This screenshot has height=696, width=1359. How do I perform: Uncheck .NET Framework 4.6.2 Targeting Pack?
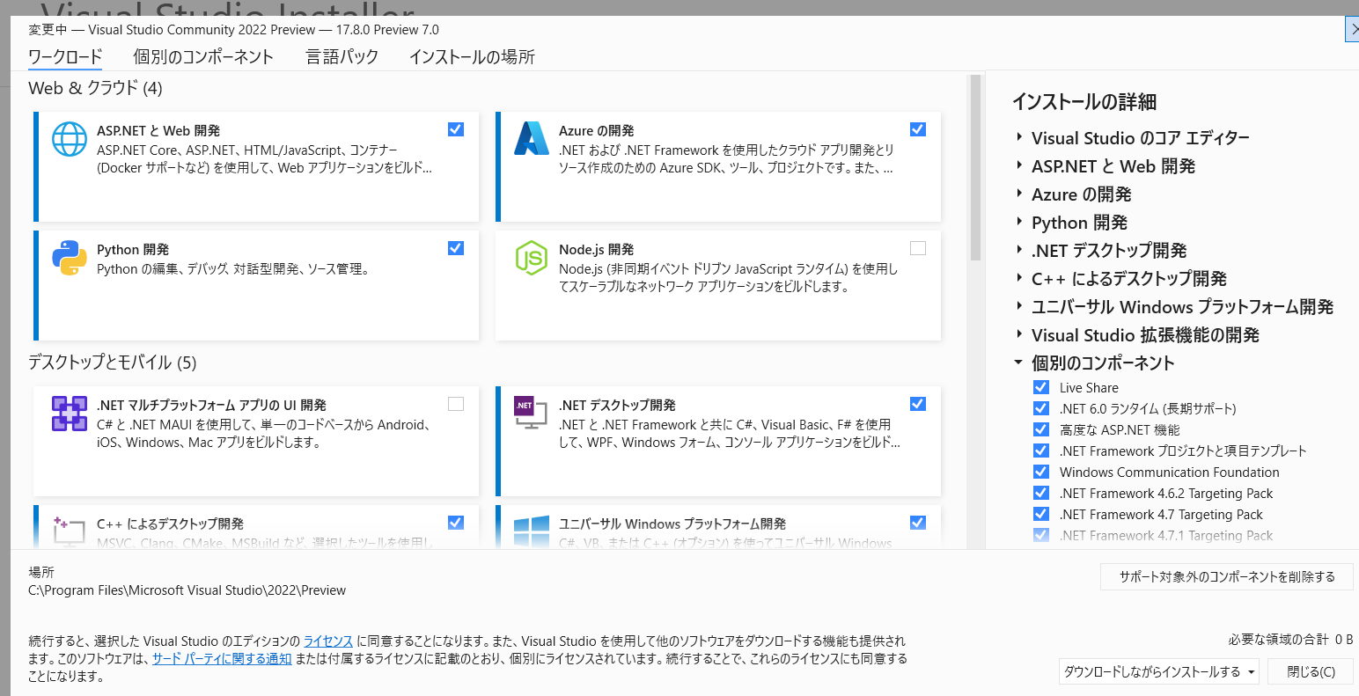click(x=1041, y=493)
